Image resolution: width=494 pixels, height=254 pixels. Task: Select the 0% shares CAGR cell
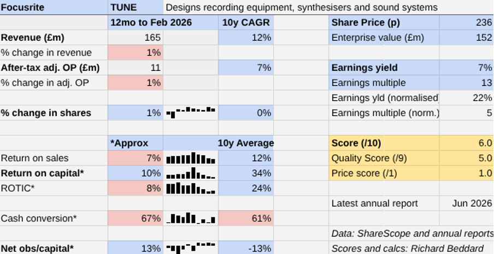[246, 113]
